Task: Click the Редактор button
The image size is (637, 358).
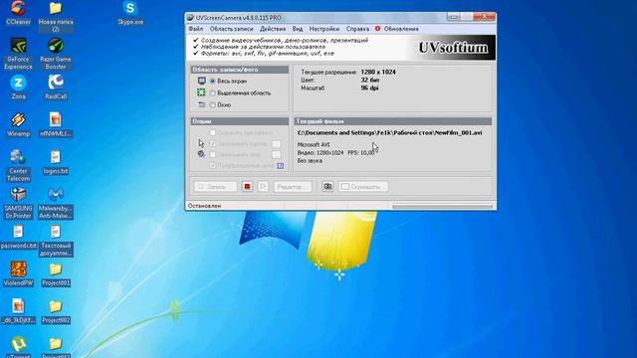Action: tap(293, 187)
